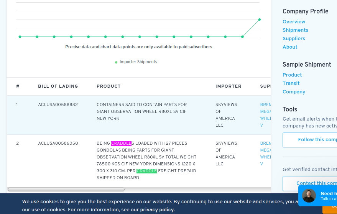Select bill of lading ACLUSA00586050
This screenshot has height=214, width=337.
[x=58, y=143]
